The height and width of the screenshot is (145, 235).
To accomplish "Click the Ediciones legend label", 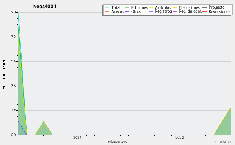I will pyautogui.click(x=139, y=7).
